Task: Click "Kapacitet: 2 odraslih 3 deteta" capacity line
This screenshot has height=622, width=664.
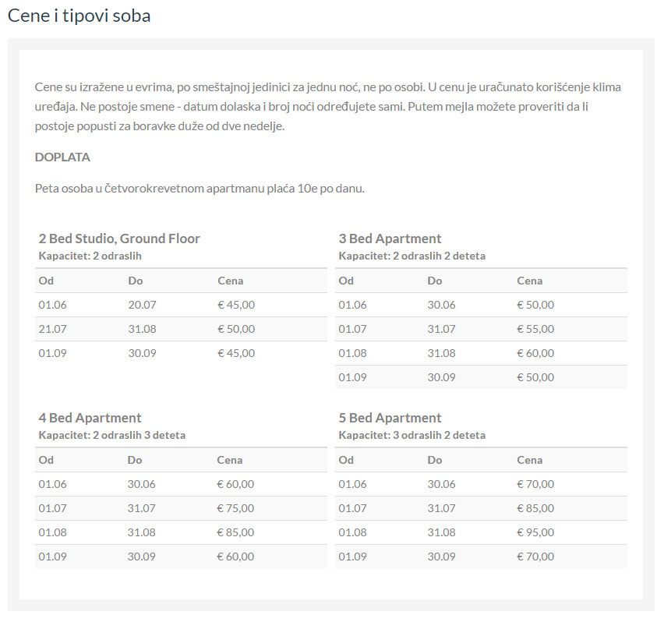Action: pos(112,435)
